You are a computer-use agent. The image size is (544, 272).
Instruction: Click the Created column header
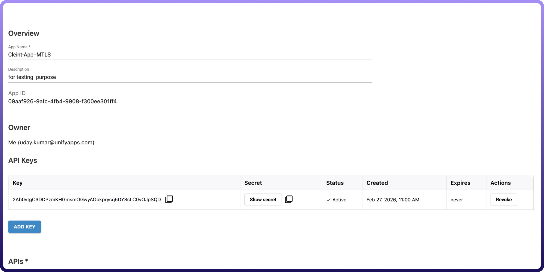(x=377, y=183)
